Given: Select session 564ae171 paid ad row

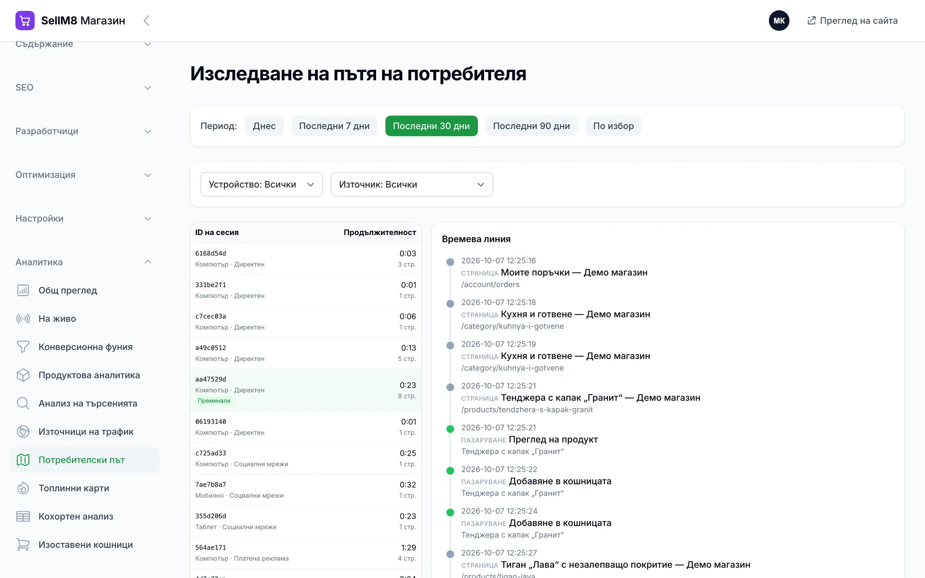Looking at the screenshot, I should coord(306,553).
